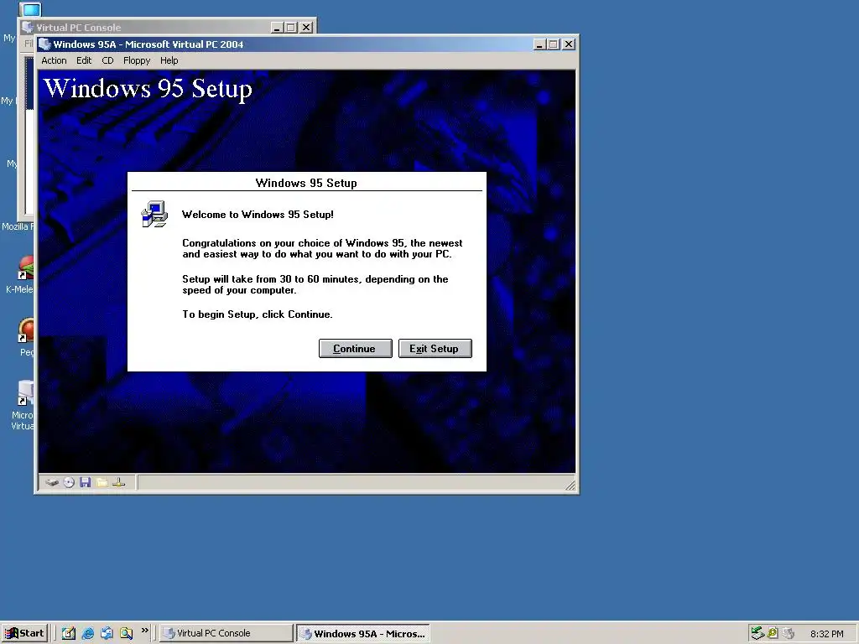Click the Microsoft Virtual PC desktop shortcut

[x=26, y=393]
